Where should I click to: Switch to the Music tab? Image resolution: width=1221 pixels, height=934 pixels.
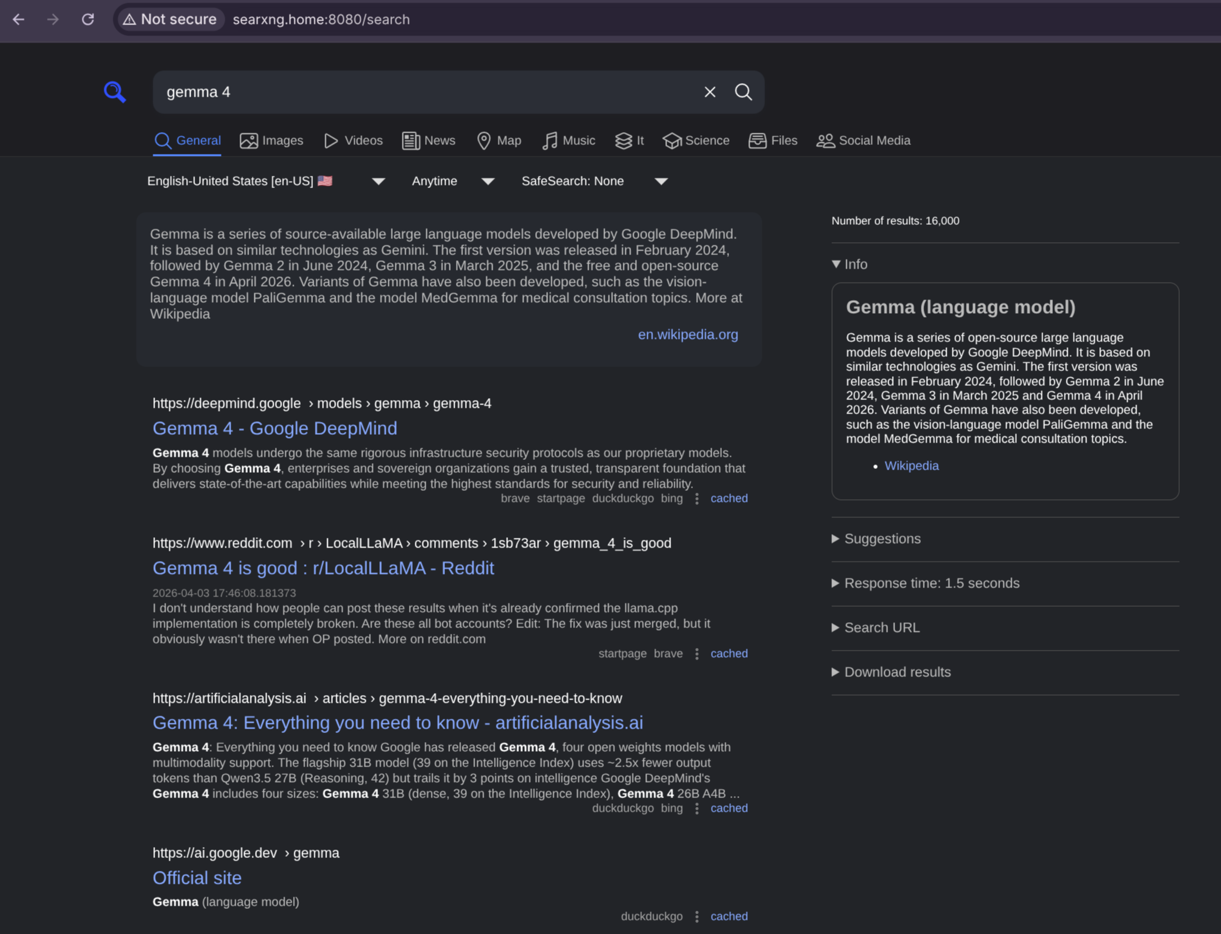(569, 140)
